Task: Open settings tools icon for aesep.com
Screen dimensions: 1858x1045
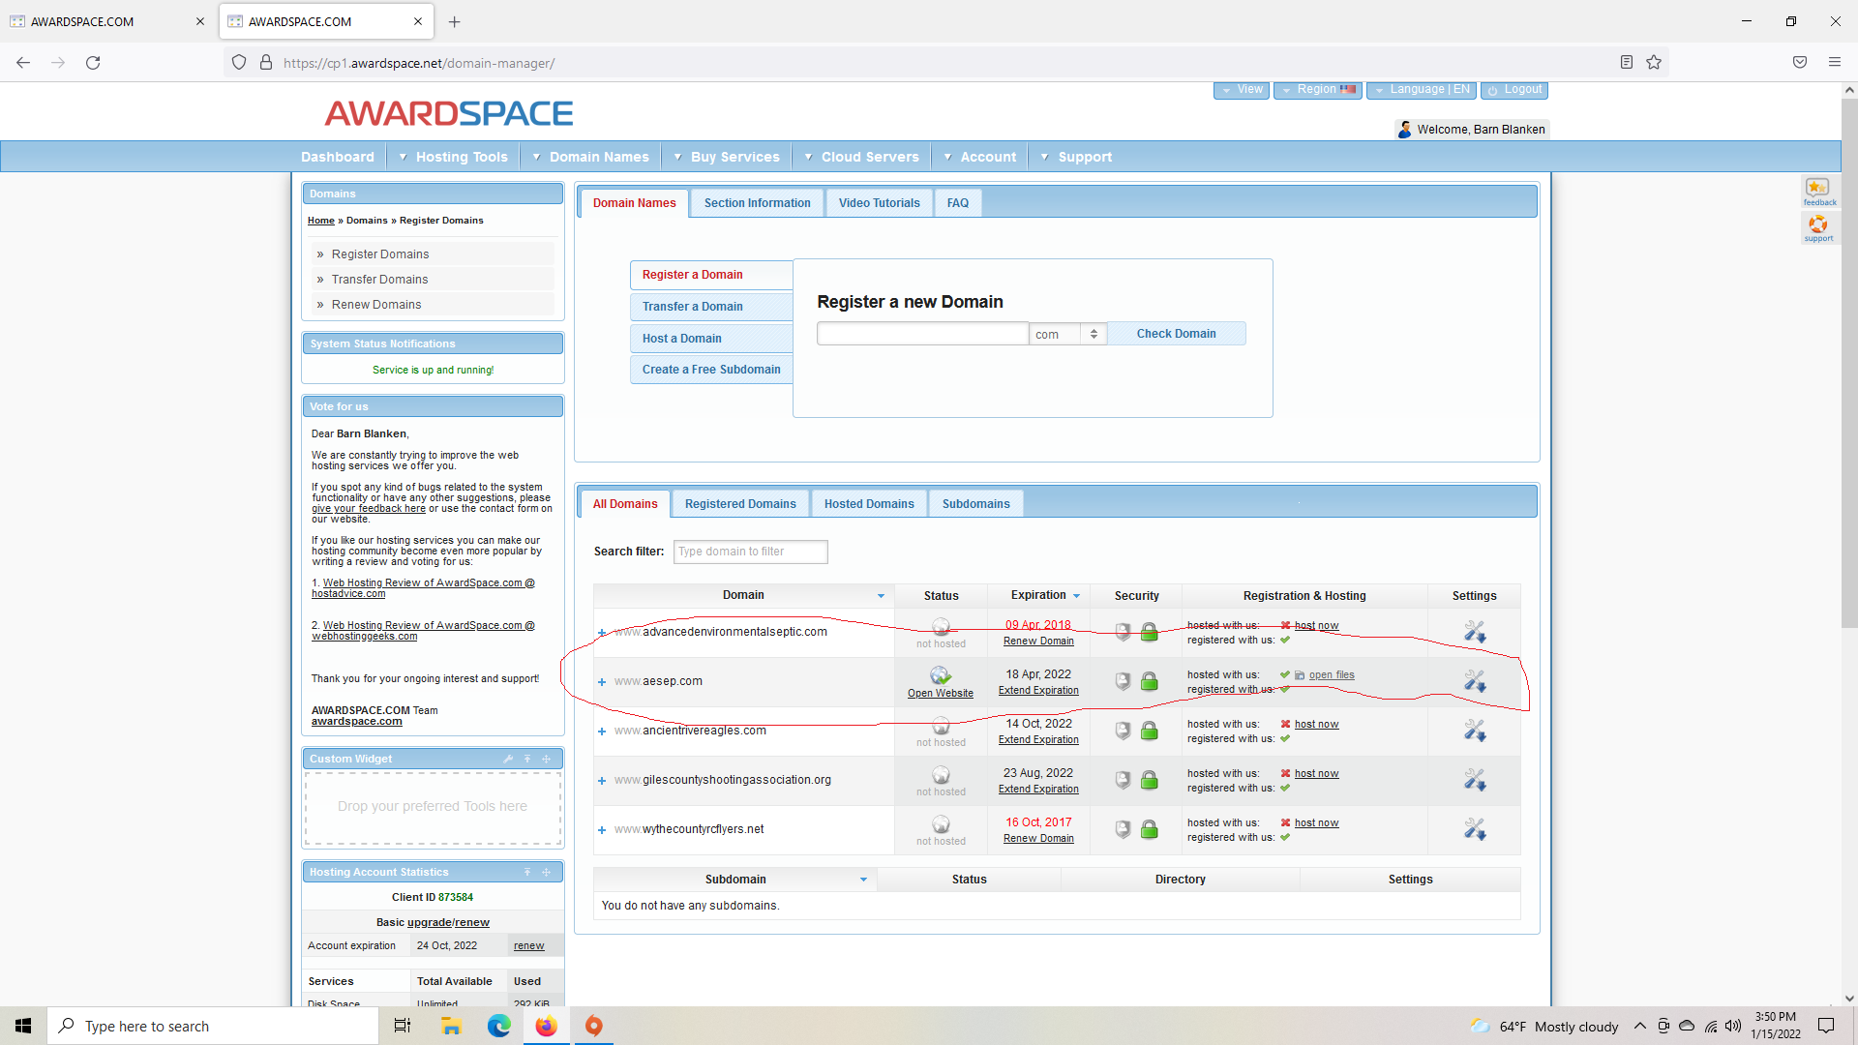Action: (x=1474, y=681)
